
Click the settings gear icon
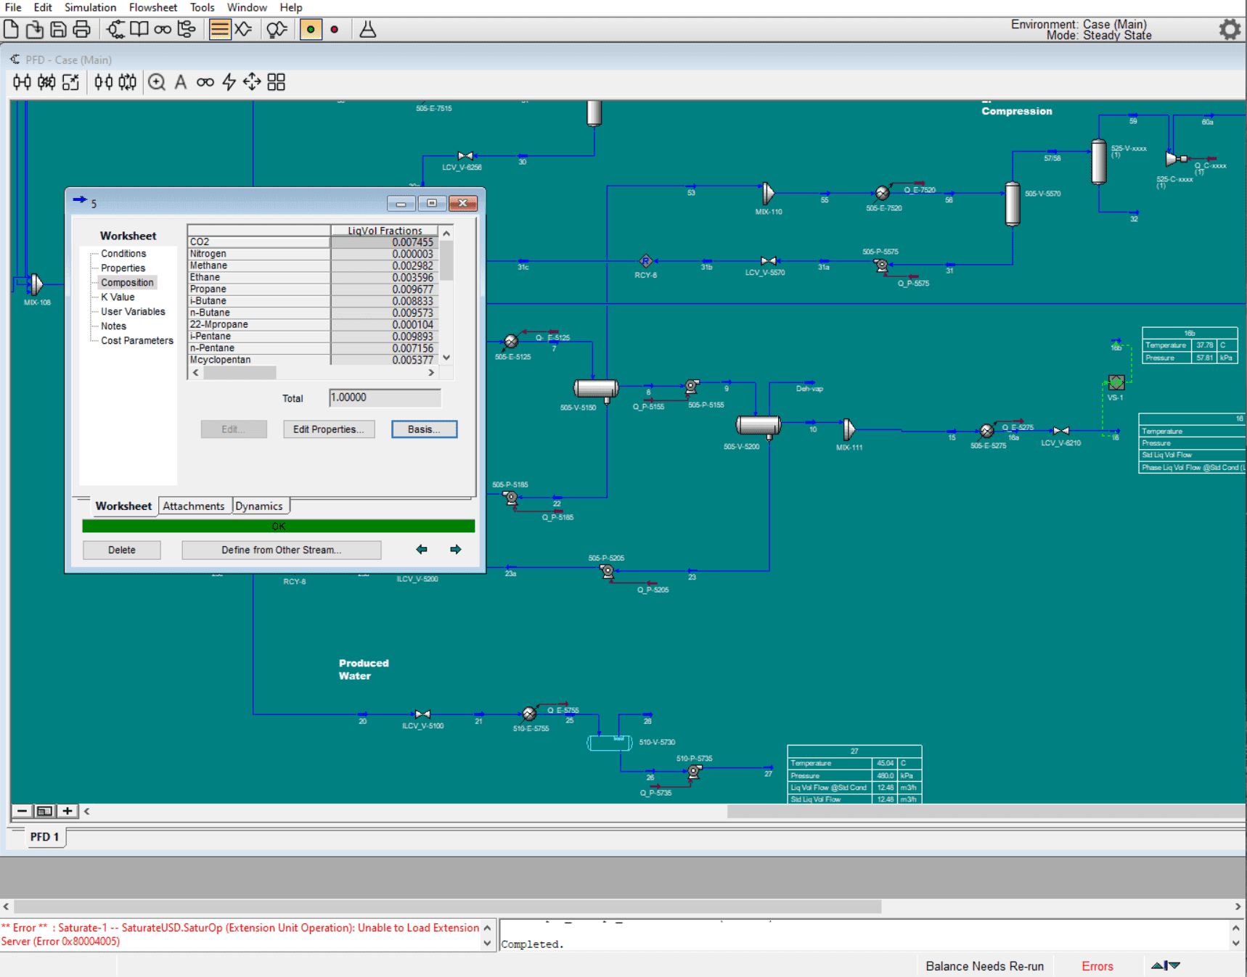[1230, 30]
